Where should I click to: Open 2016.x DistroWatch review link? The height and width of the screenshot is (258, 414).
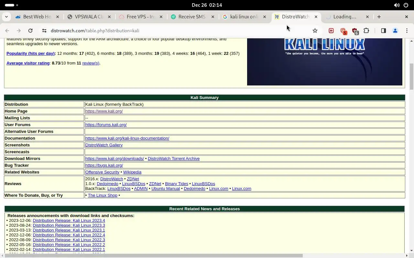(x=112, y=179)
